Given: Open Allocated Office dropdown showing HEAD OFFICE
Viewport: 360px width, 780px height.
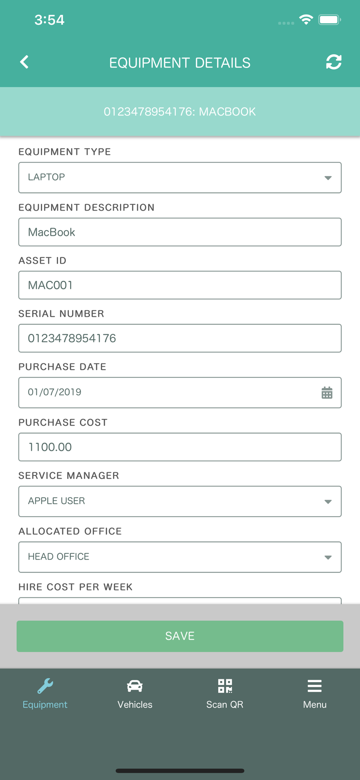Looking at the screenshot, I should click(180, 557).
